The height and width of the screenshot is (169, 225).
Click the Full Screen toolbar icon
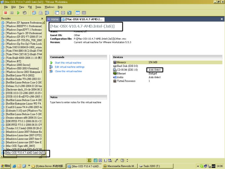click(x=69, y=13)
